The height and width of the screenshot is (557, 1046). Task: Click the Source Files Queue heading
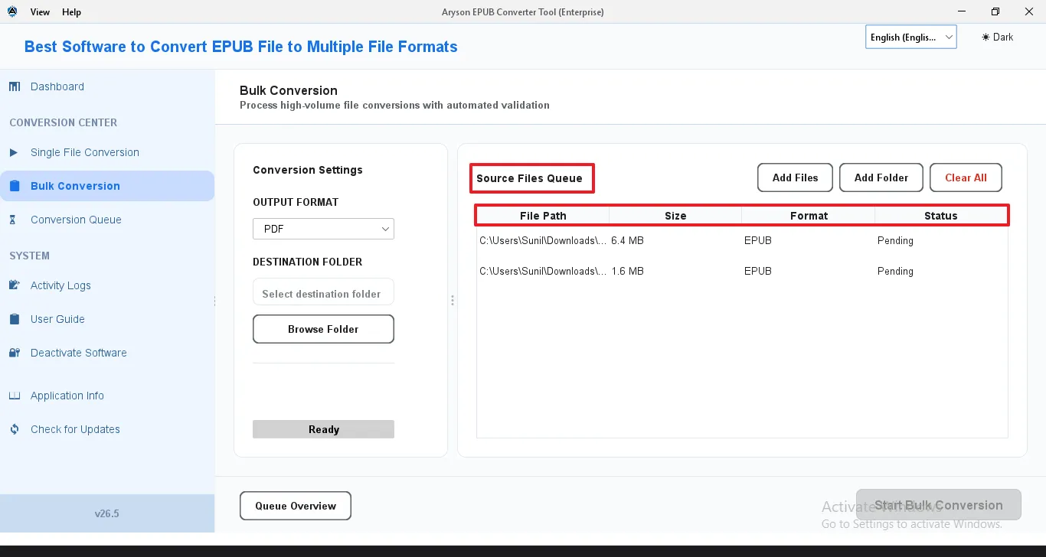[529, 178]
